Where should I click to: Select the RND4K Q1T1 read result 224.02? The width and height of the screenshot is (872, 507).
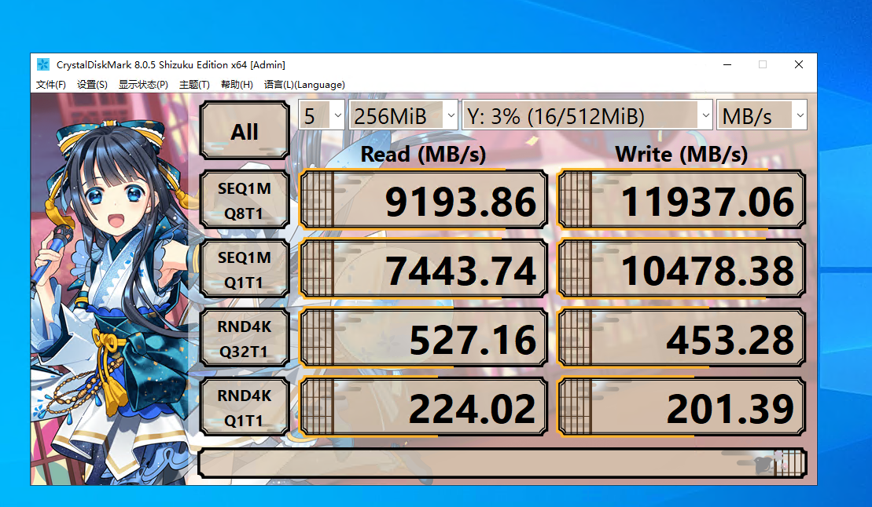[424, 407]
